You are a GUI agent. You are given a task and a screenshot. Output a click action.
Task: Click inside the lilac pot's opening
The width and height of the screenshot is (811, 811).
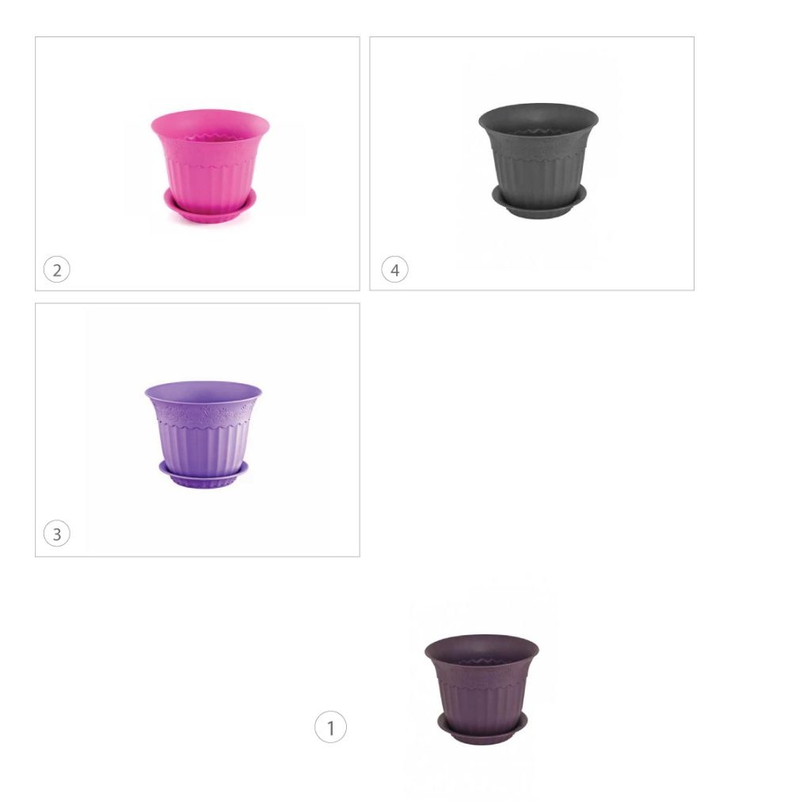204,393
